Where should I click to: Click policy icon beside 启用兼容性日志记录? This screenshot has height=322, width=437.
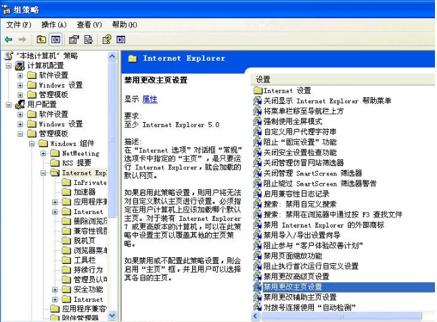point(257,194)
